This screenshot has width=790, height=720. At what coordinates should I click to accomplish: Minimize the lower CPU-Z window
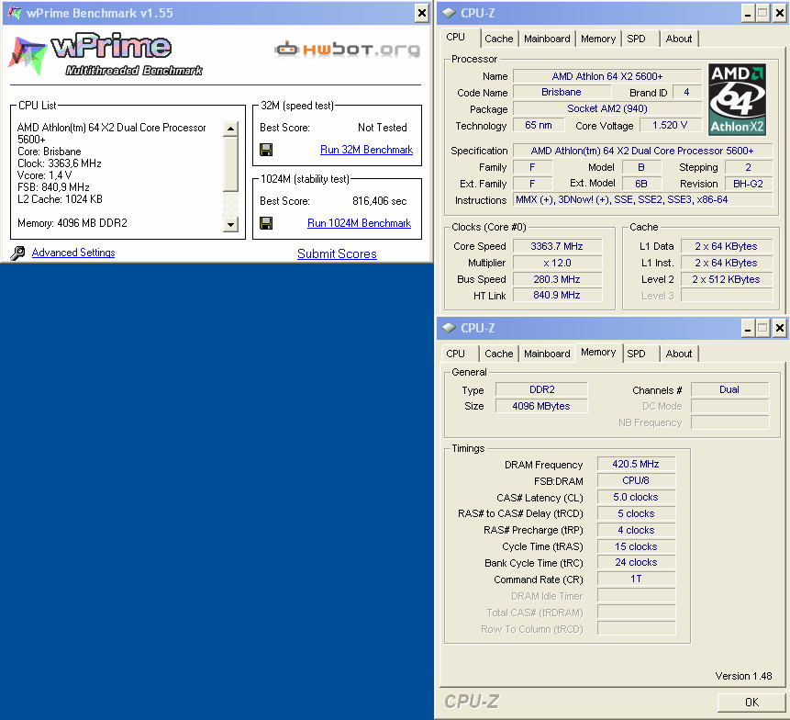748,329
